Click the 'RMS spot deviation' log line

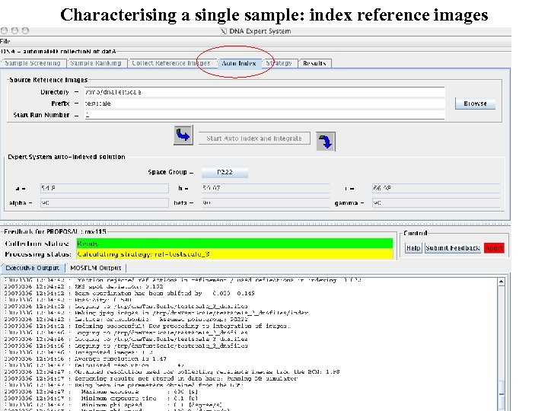click(x=119, y=287)
